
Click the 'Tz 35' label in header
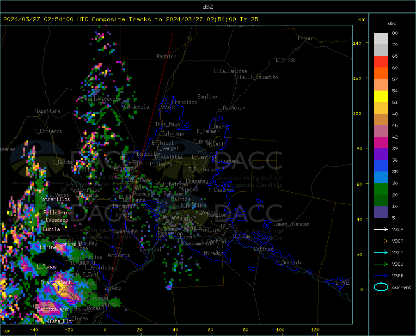point(249,19)
